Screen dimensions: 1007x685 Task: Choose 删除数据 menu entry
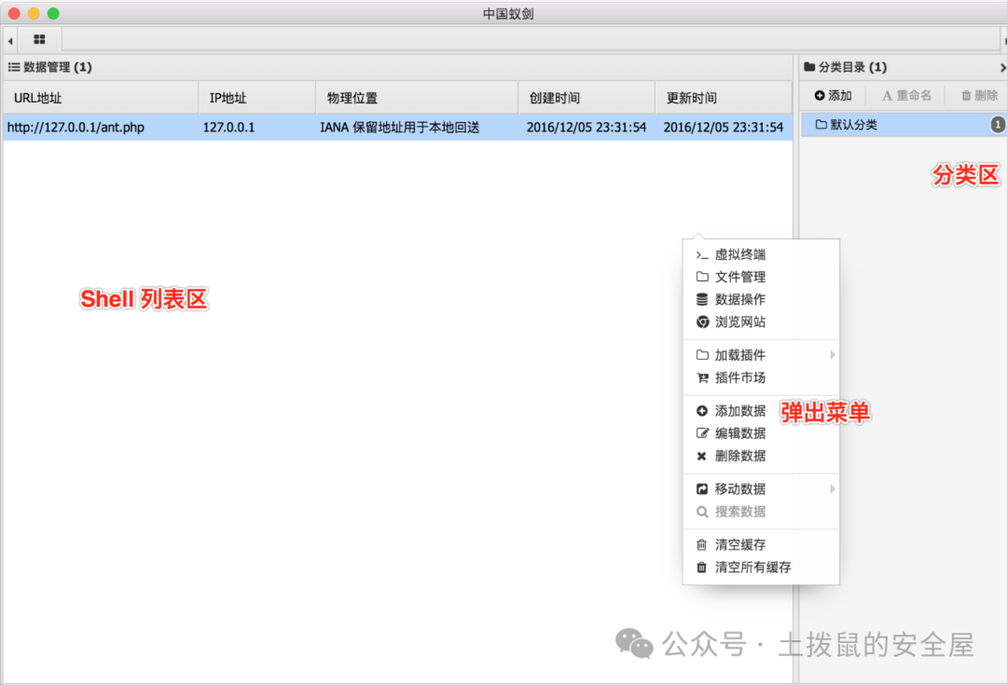tap(761, 456)
